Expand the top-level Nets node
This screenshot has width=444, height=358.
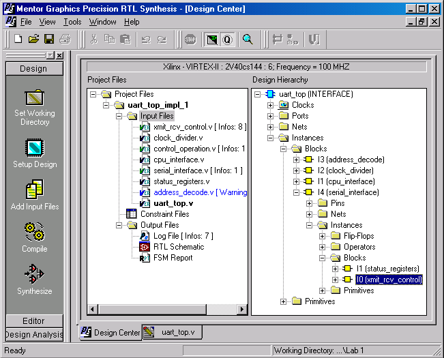270,127
